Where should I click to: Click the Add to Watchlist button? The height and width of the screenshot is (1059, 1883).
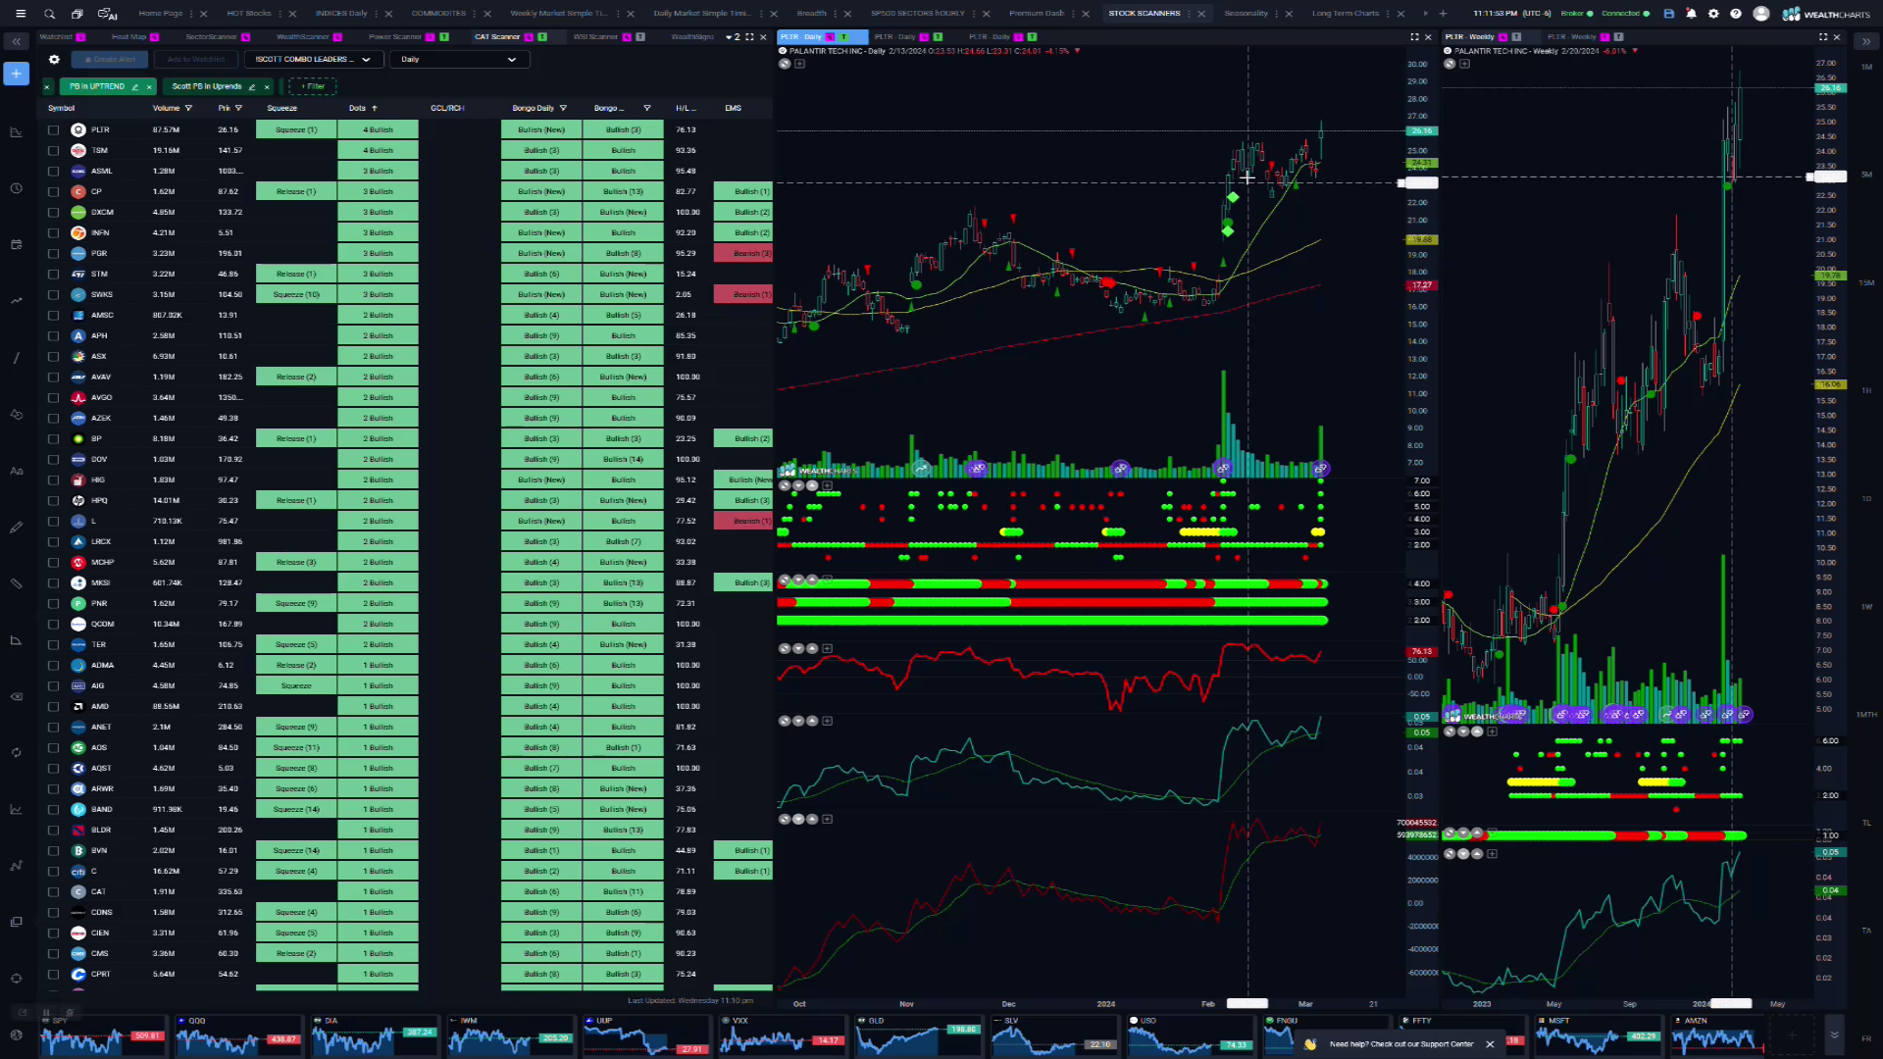click(x=195, y=60)
